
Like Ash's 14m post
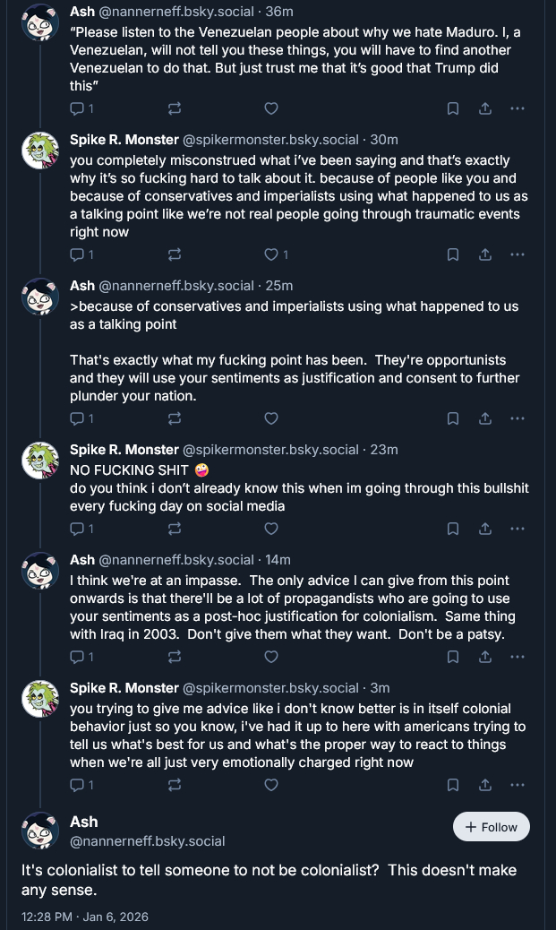pyautogui.click(x=271, y=657)
